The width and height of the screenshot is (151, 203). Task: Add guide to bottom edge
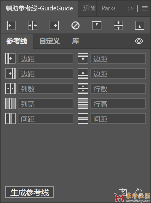(140, 25)
